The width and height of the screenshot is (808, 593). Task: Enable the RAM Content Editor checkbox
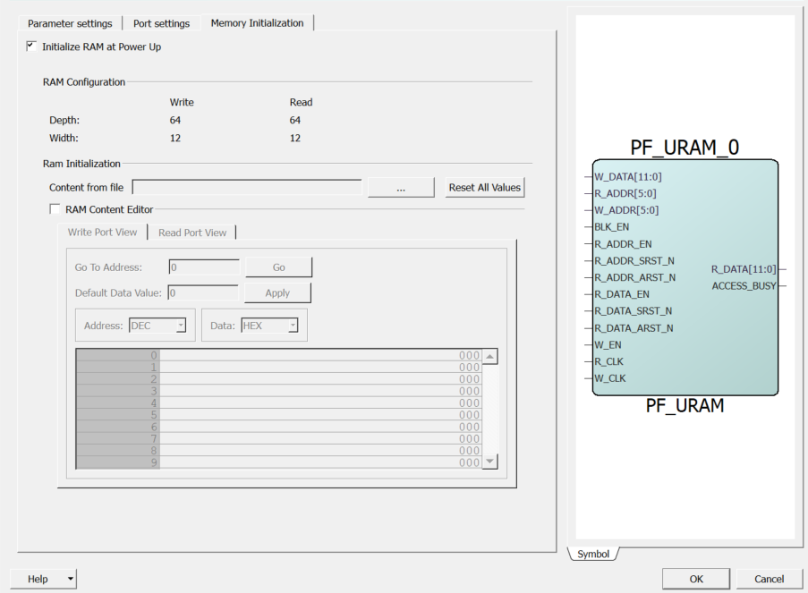click(x=55, y=209)
